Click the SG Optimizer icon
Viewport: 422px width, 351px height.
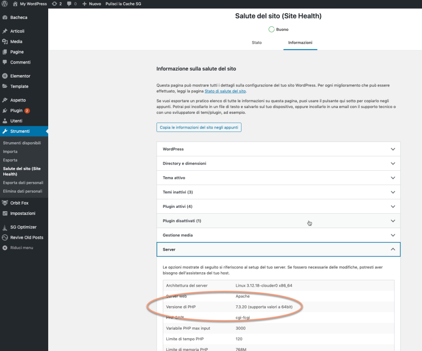pos(5,227)
